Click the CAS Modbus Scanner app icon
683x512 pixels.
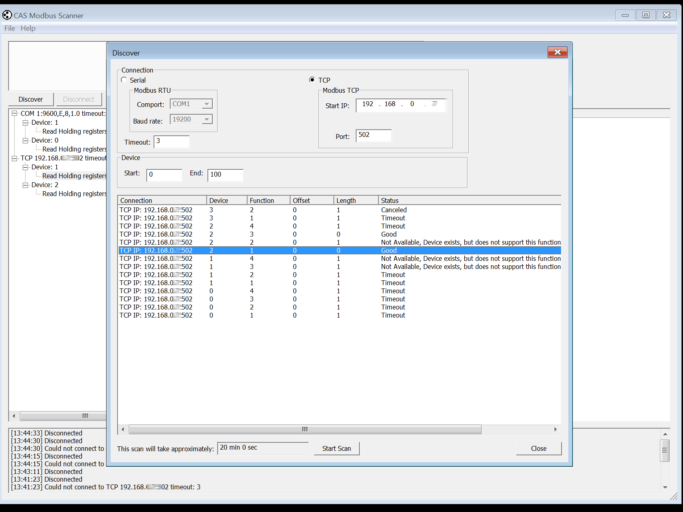7,15
